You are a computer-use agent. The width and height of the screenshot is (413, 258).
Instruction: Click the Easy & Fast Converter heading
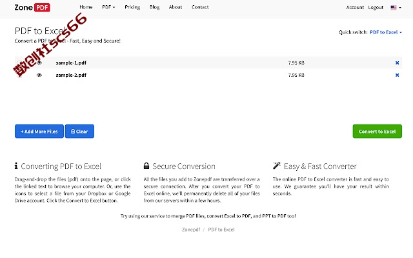coord(320,166)
